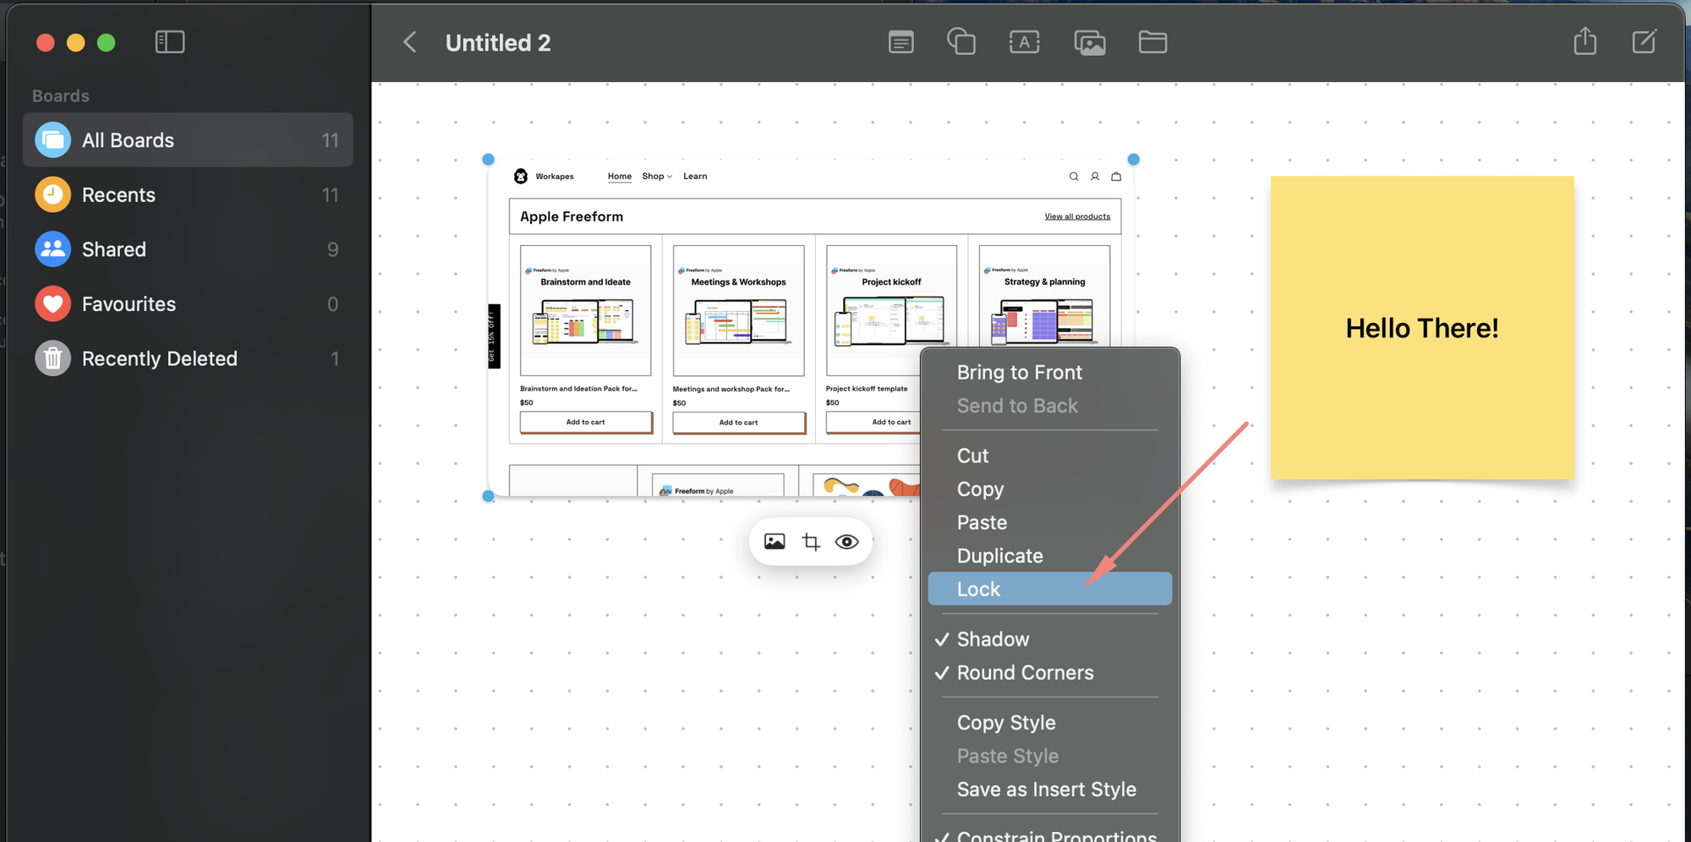This screenshot has height=842, width=1691.
Task: Go back with the chevron arrow
Action: point(410,42)
